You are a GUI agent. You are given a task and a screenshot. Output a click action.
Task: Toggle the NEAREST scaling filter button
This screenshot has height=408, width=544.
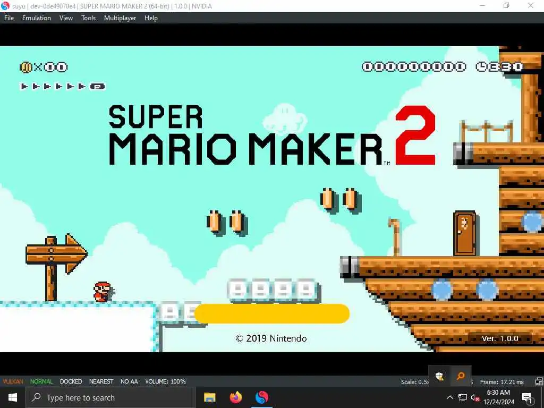coord(101,381)
